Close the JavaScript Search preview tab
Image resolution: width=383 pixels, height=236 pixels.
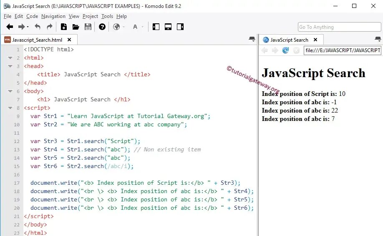[x=315, y=40]
